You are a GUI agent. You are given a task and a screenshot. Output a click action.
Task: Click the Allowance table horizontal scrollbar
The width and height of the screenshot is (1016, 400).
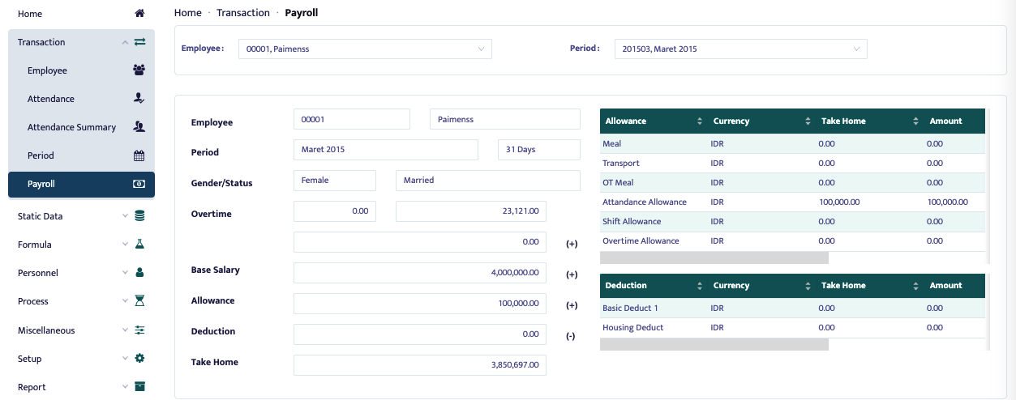[714, 257]
